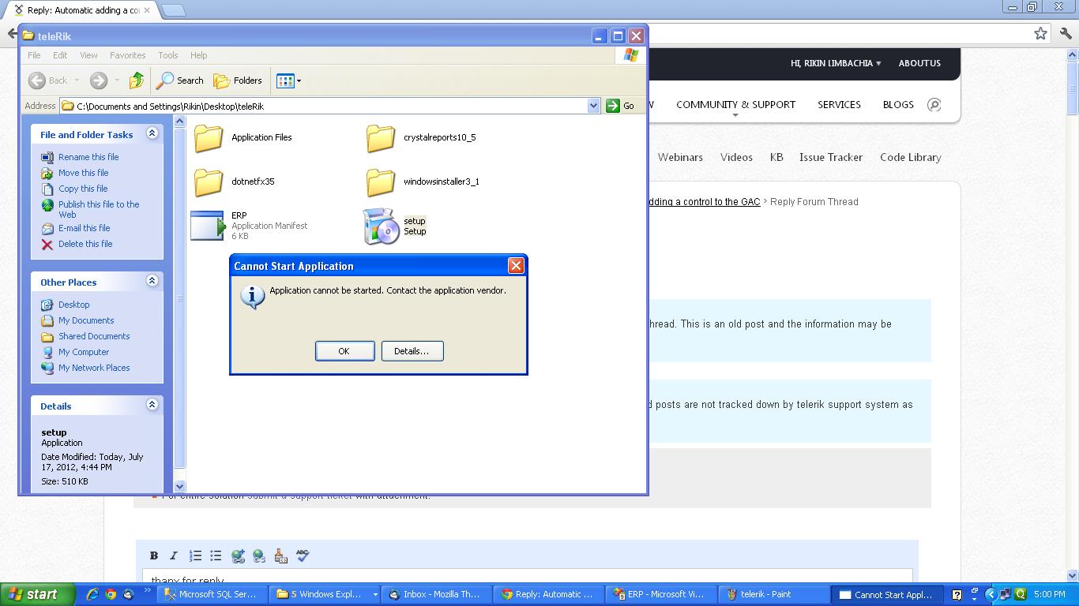Click the format code block icon

280,556
